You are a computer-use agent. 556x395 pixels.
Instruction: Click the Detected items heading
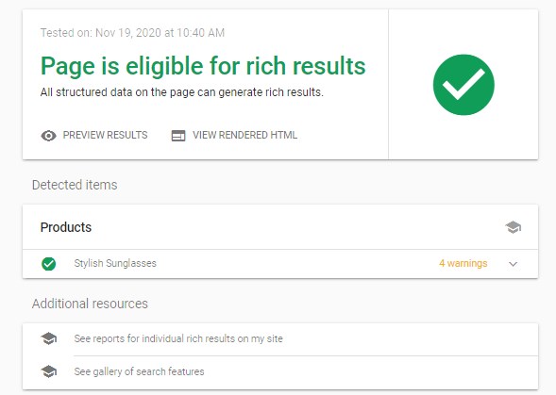coord(75,185)
